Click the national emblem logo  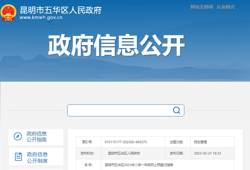click(9, 12)
